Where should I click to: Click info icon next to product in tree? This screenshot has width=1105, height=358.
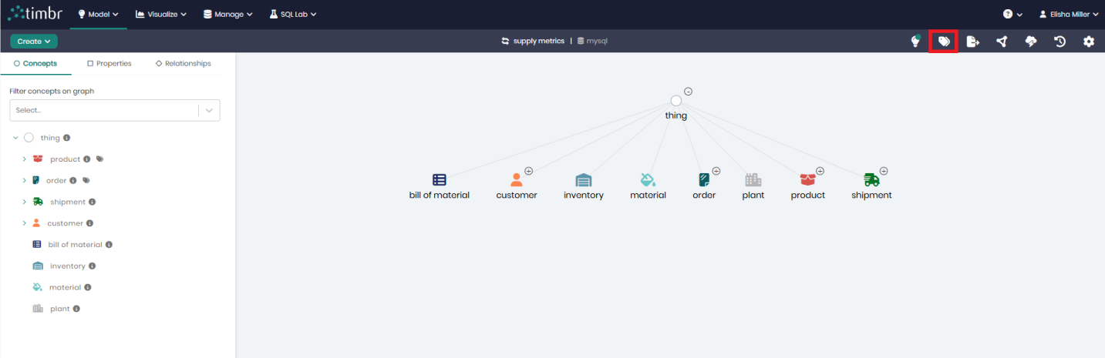coord(86,159)
